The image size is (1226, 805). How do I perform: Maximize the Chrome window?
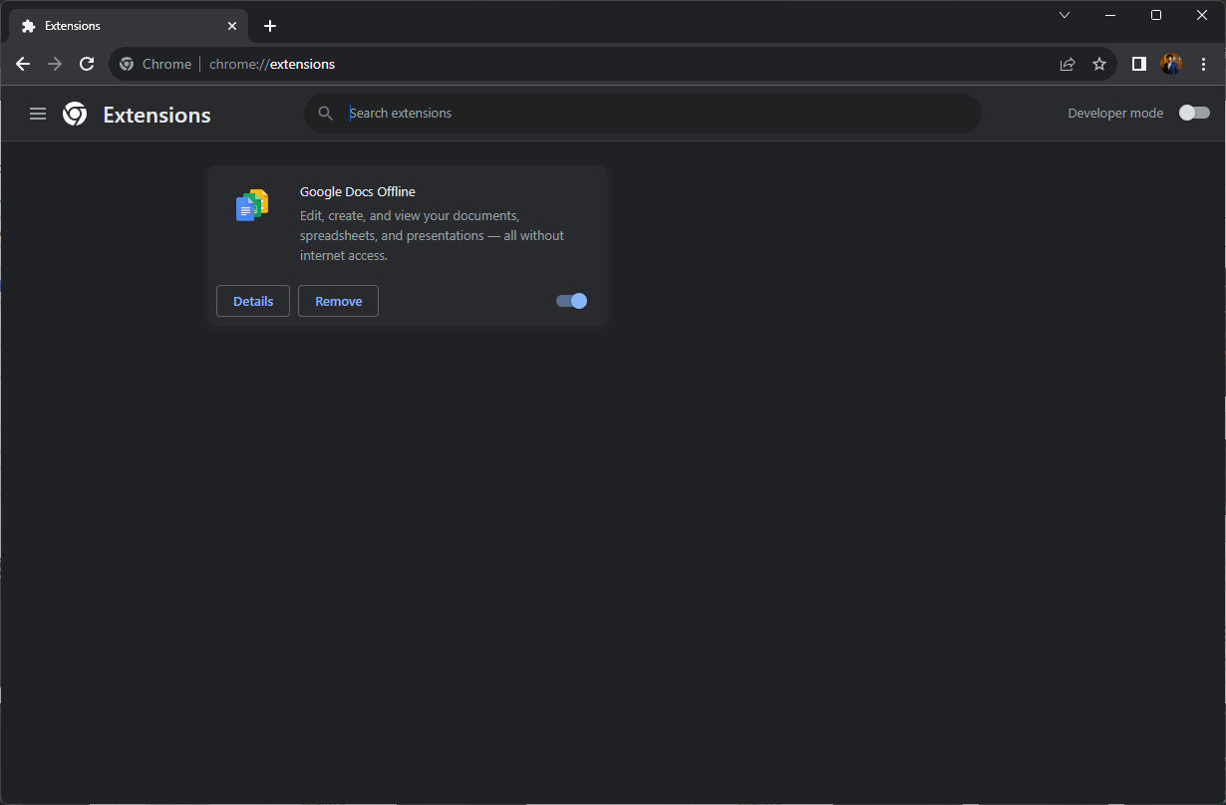[1156, 15]
